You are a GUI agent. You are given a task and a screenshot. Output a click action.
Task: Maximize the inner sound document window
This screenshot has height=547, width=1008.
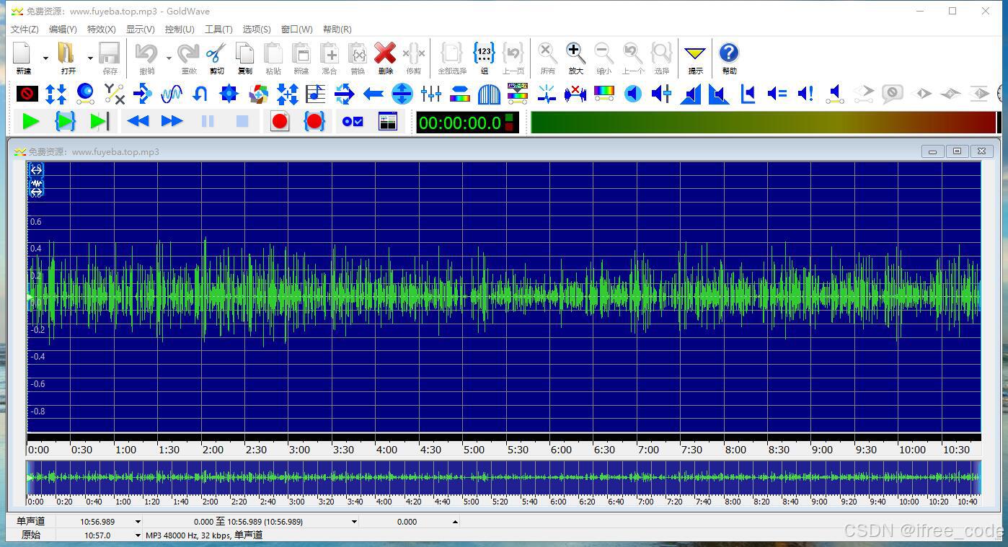(x=957, y=151)
